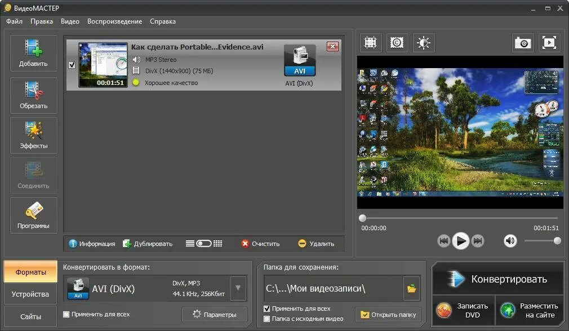Open the Правка menu
Screen dimensions: 569x331
[41, 21]
